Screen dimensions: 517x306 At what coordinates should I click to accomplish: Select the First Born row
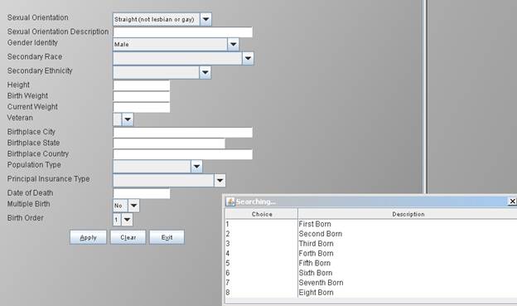(371, 224)
